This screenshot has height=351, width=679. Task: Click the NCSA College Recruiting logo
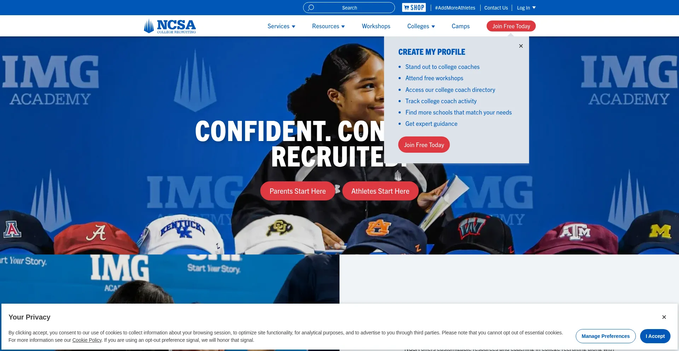tap(170, 26)
